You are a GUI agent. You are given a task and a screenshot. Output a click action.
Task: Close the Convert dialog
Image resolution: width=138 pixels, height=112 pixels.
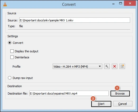130,3
